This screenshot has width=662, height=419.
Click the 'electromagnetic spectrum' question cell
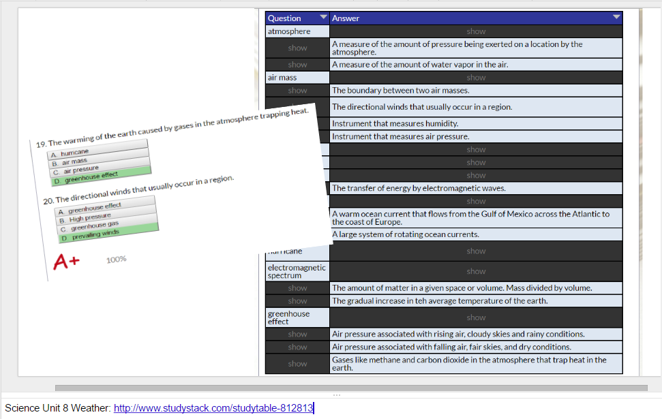point(297,271)
